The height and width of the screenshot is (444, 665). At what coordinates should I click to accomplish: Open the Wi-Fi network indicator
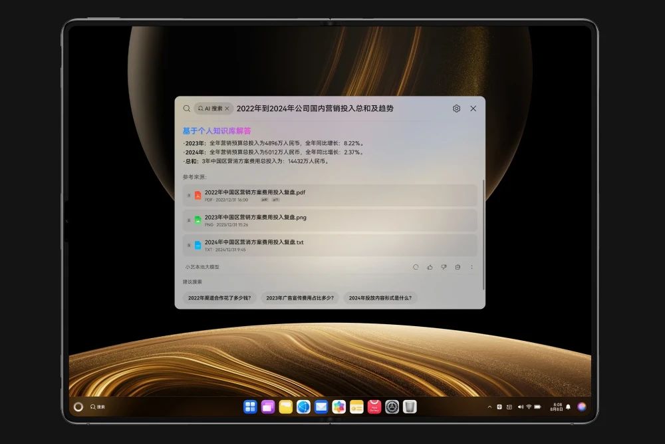coord(529,407)
